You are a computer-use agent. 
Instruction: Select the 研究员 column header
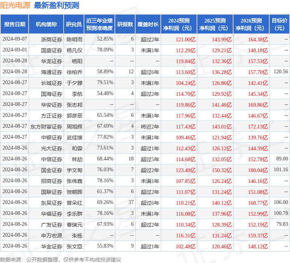point(74,24)
